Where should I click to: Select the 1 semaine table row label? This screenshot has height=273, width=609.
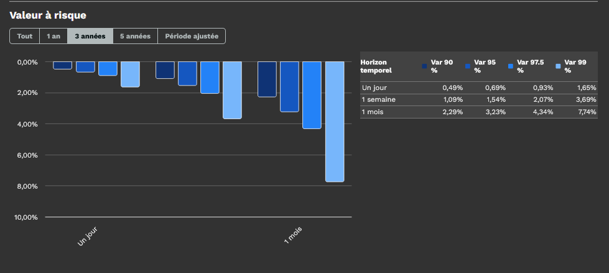tap(378, 99)
